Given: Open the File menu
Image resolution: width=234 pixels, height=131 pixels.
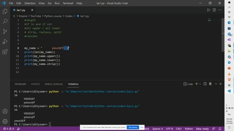Looking at the screenshot, I should coord(11,3).
